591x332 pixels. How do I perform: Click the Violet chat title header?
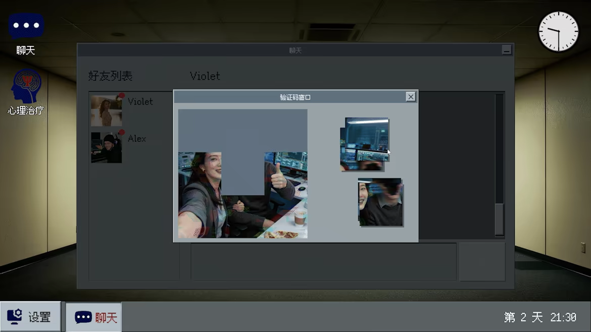(205, 76)
